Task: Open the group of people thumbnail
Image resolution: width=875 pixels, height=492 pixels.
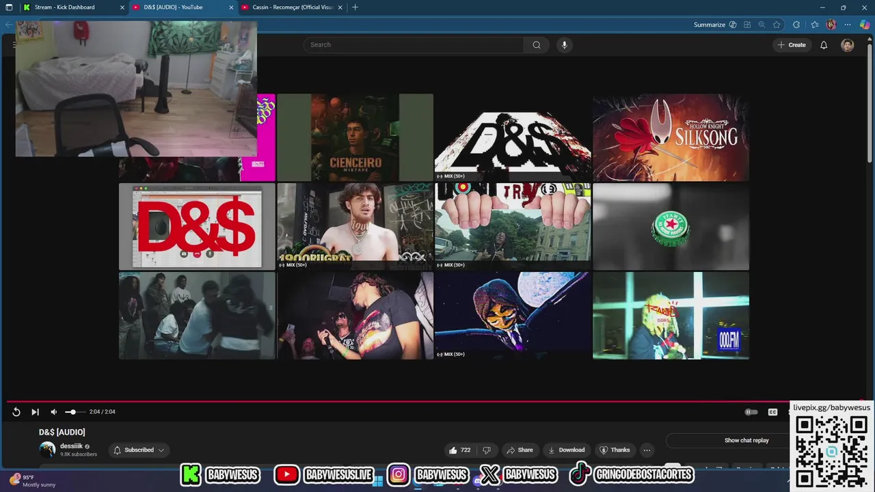Action: [197, 316]
